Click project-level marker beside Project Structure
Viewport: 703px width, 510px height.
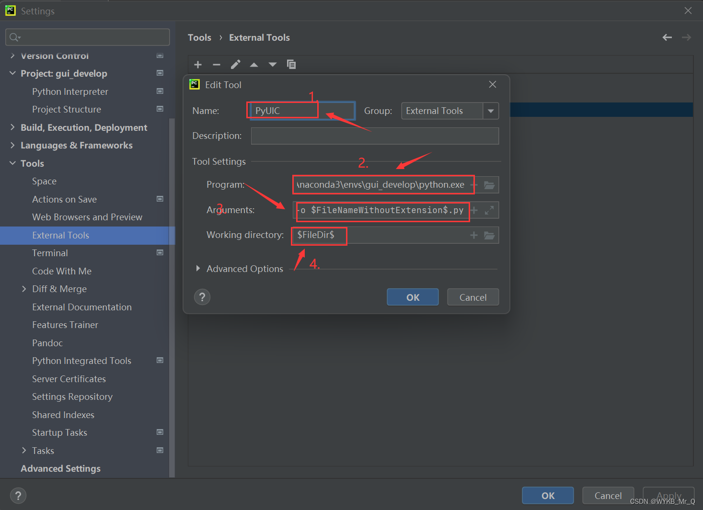click(x=160, y=109)
